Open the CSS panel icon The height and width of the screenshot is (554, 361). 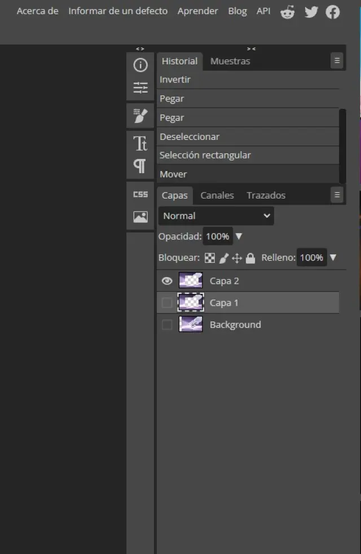140,194
